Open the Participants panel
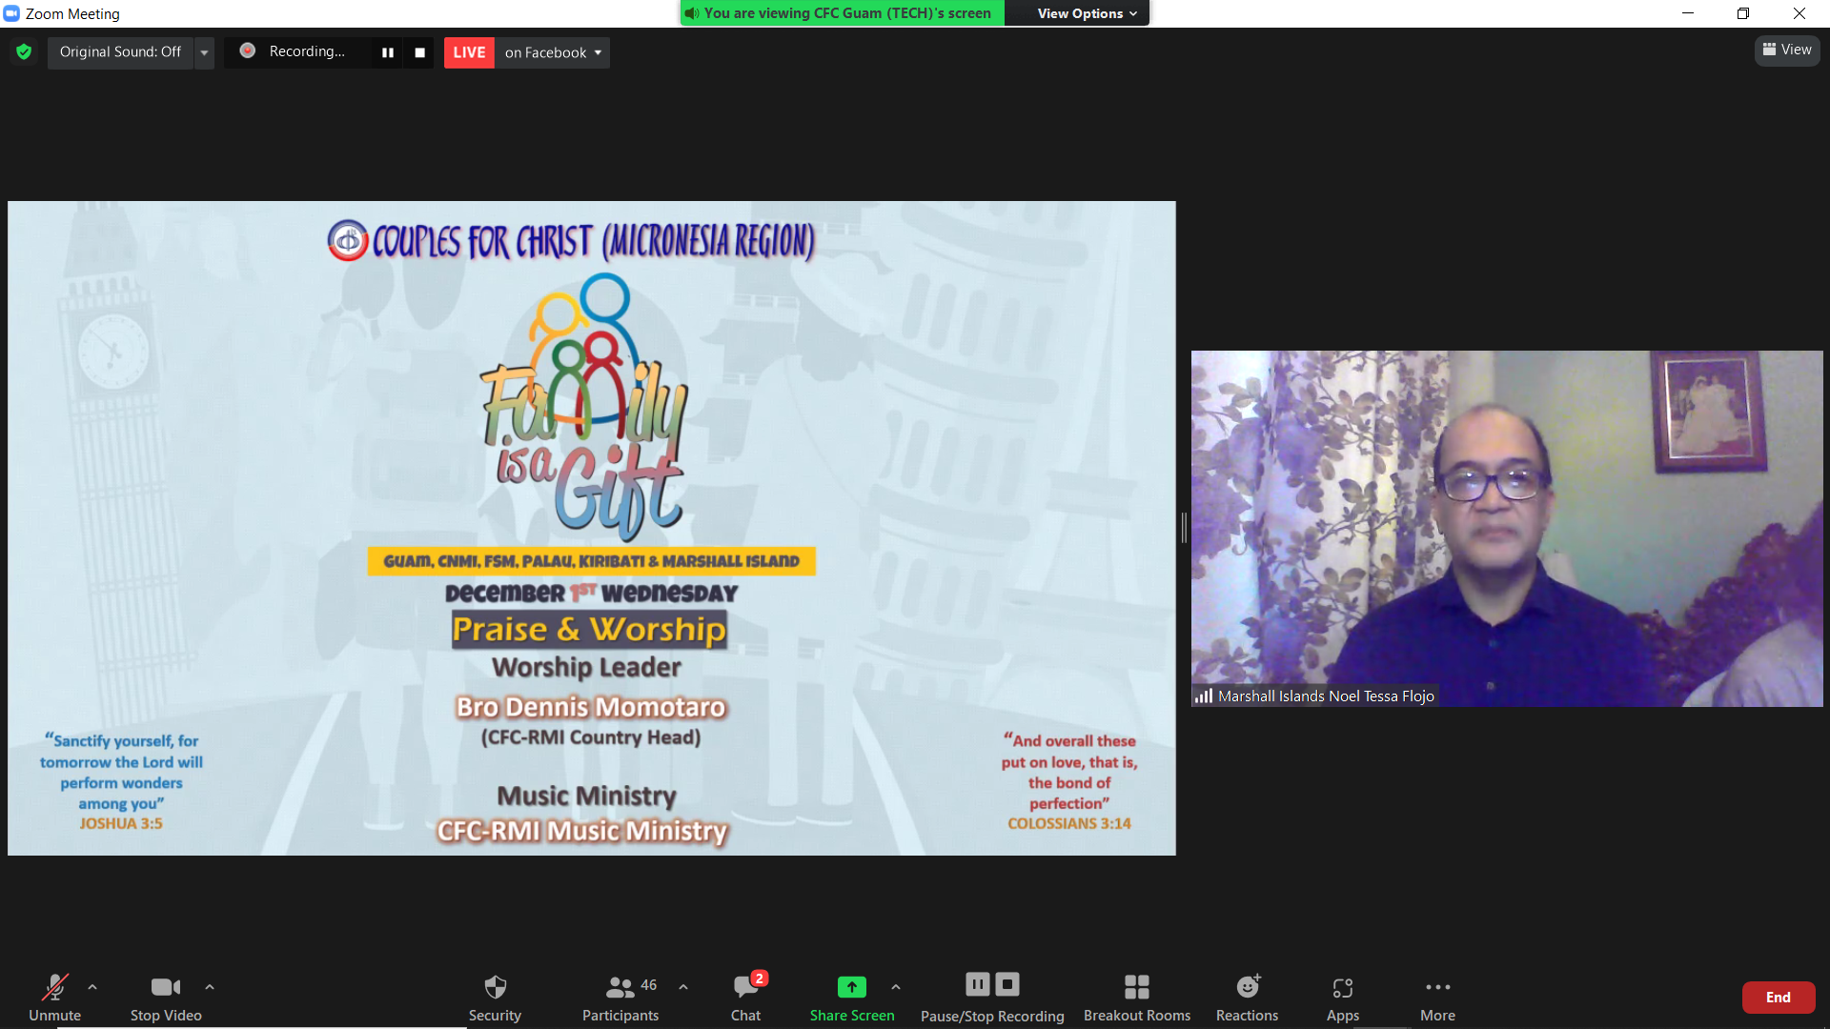This screenshot has height=1029, width=1830. coord(620,997)
